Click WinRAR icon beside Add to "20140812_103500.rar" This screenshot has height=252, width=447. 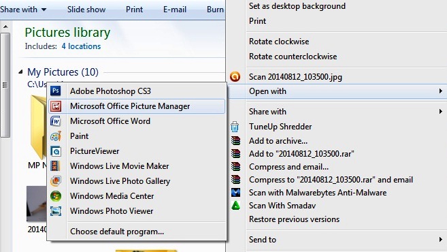pos(235,153)
